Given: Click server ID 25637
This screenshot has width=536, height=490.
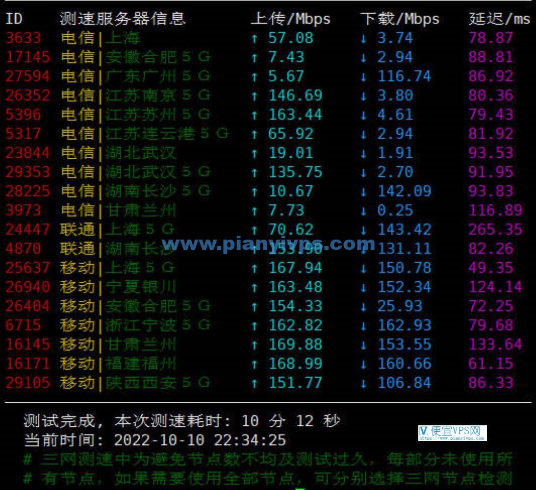Looking at the screenshot, I should pos(27,268).
